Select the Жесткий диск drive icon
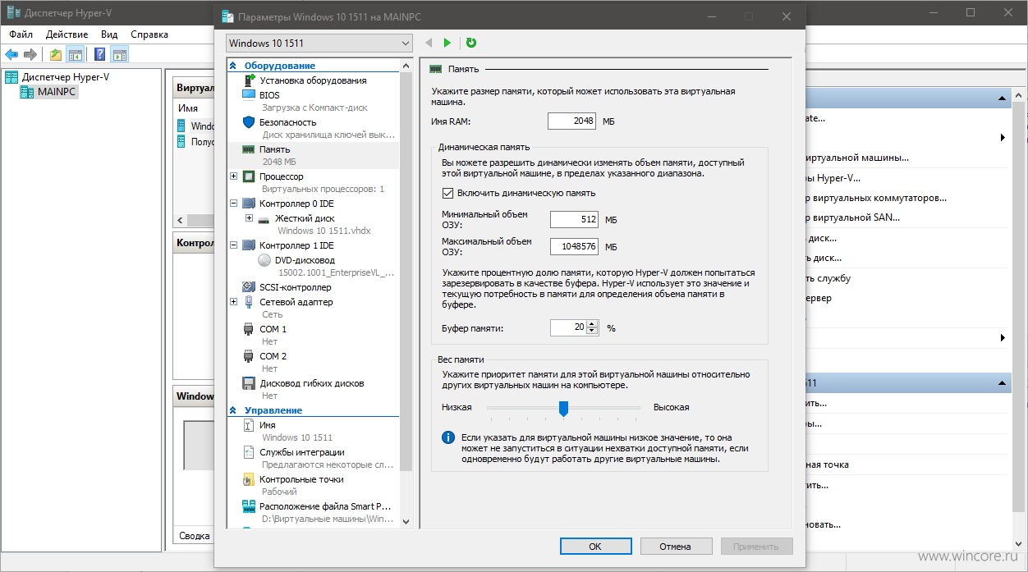This screenshot has height=572, width=1028. click(264, 219)
